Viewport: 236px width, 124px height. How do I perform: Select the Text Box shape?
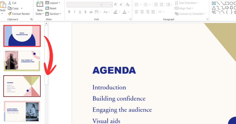coord(214,3)
